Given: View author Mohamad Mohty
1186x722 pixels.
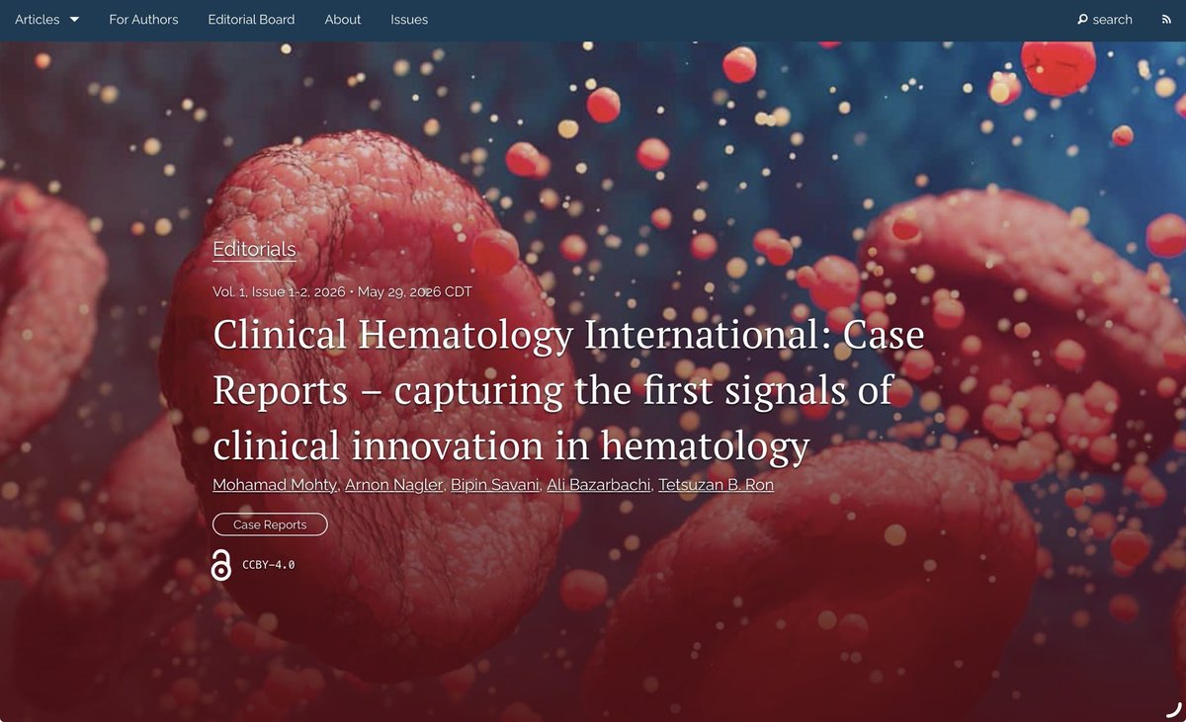Looking at the screenshot, I should [x=274, y=485].
